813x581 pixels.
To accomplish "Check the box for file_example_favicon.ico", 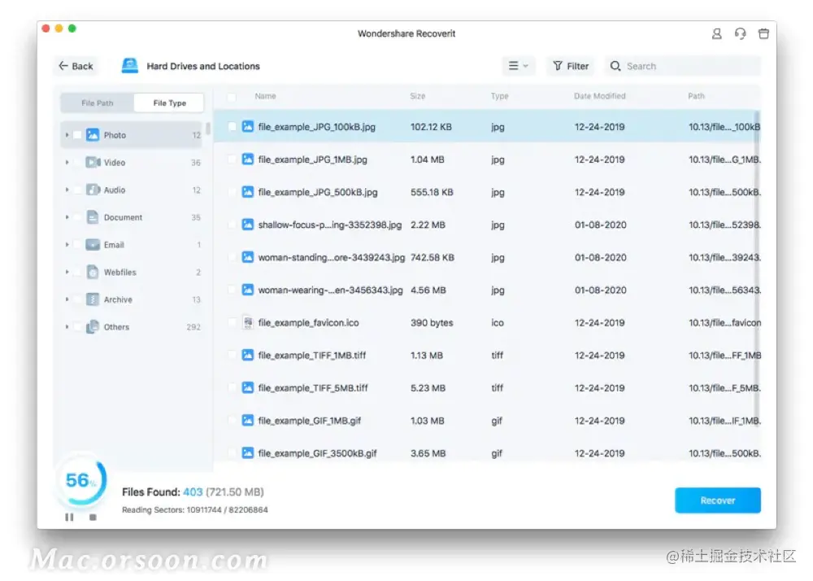I will pyautogui.click(x=232, y=323).
